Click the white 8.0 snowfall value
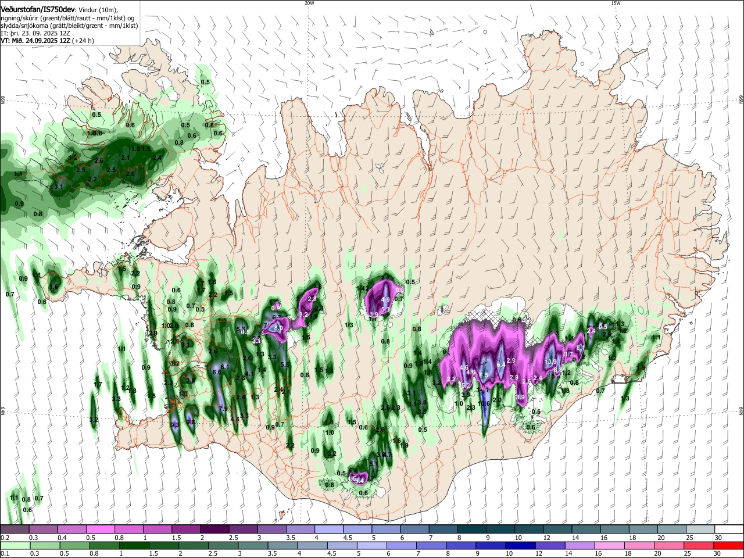Image resolution: width=744 pixels, height=558 pixels. (278, 328)
